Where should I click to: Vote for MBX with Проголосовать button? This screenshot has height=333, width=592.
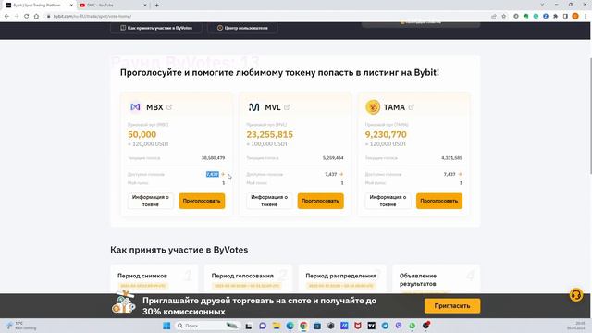click(x=202, y=201)
